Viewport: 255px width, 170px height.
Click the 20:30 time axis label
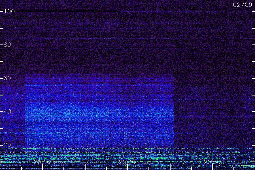127,162
